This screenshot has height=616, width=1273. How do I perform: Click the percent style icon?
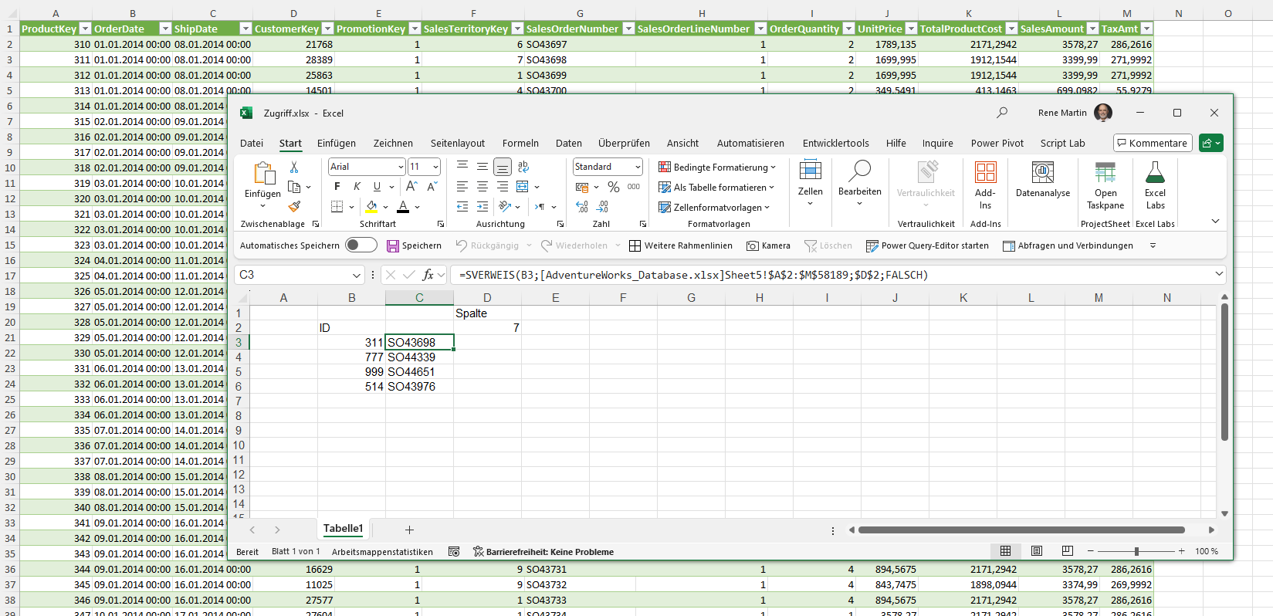614,187
